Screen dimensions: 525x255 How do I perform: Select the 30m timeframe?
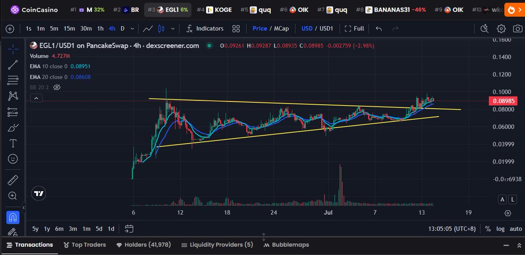(x=86, y=29)
